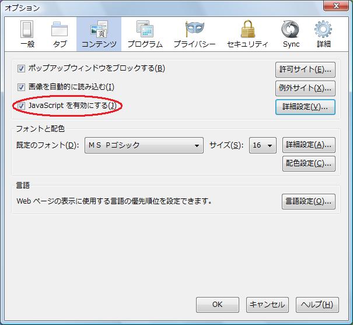Open ヘルプ(H) button

pyautogui.click(x=317, y=305)
